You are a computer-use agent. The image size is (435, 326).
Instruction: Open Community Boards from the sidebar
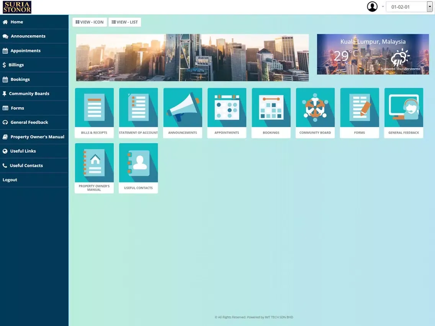pyautogui.click(x=29, y=94)
